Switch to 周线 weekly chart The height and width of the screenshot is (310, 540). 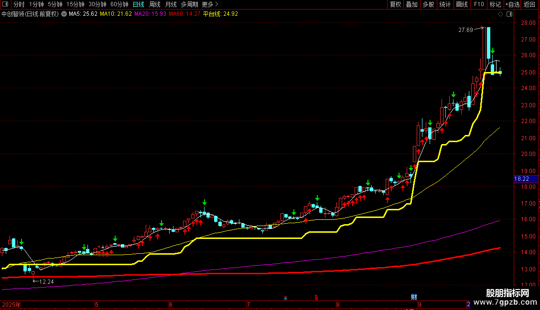pyautogui.click(x=155, y=4)
